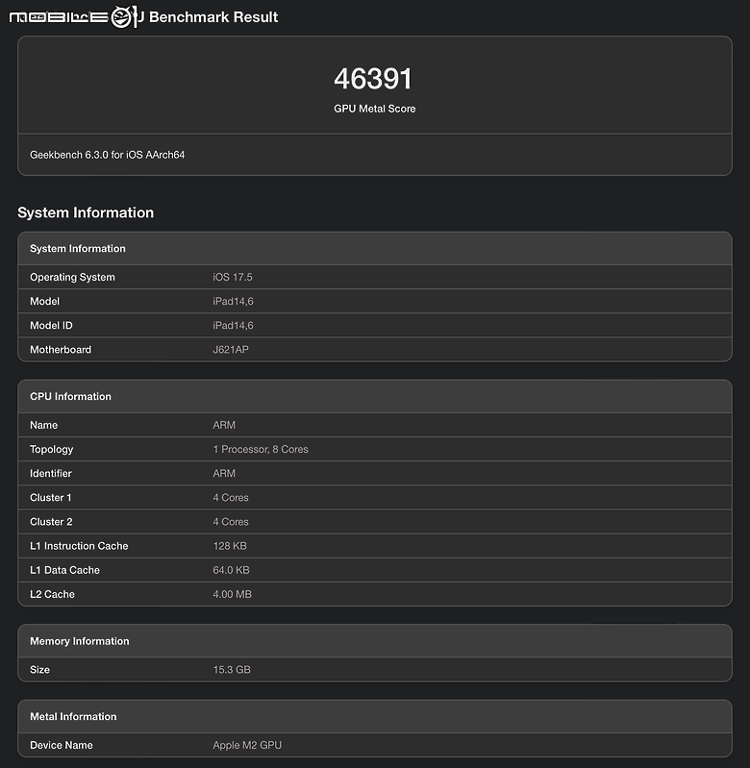Select the 4.00 MB cache value
Image resolution: width=750 pixels, height=768 pixels.
[232, 594]
